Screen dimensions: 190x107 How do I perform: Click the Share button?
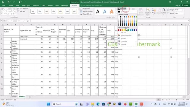coord(185,5)
